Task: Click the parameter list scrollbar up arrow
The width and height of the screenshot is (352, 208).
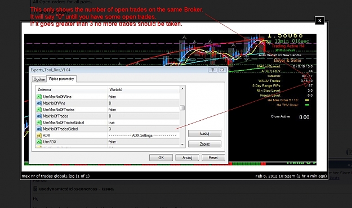Action: point(182,89)
